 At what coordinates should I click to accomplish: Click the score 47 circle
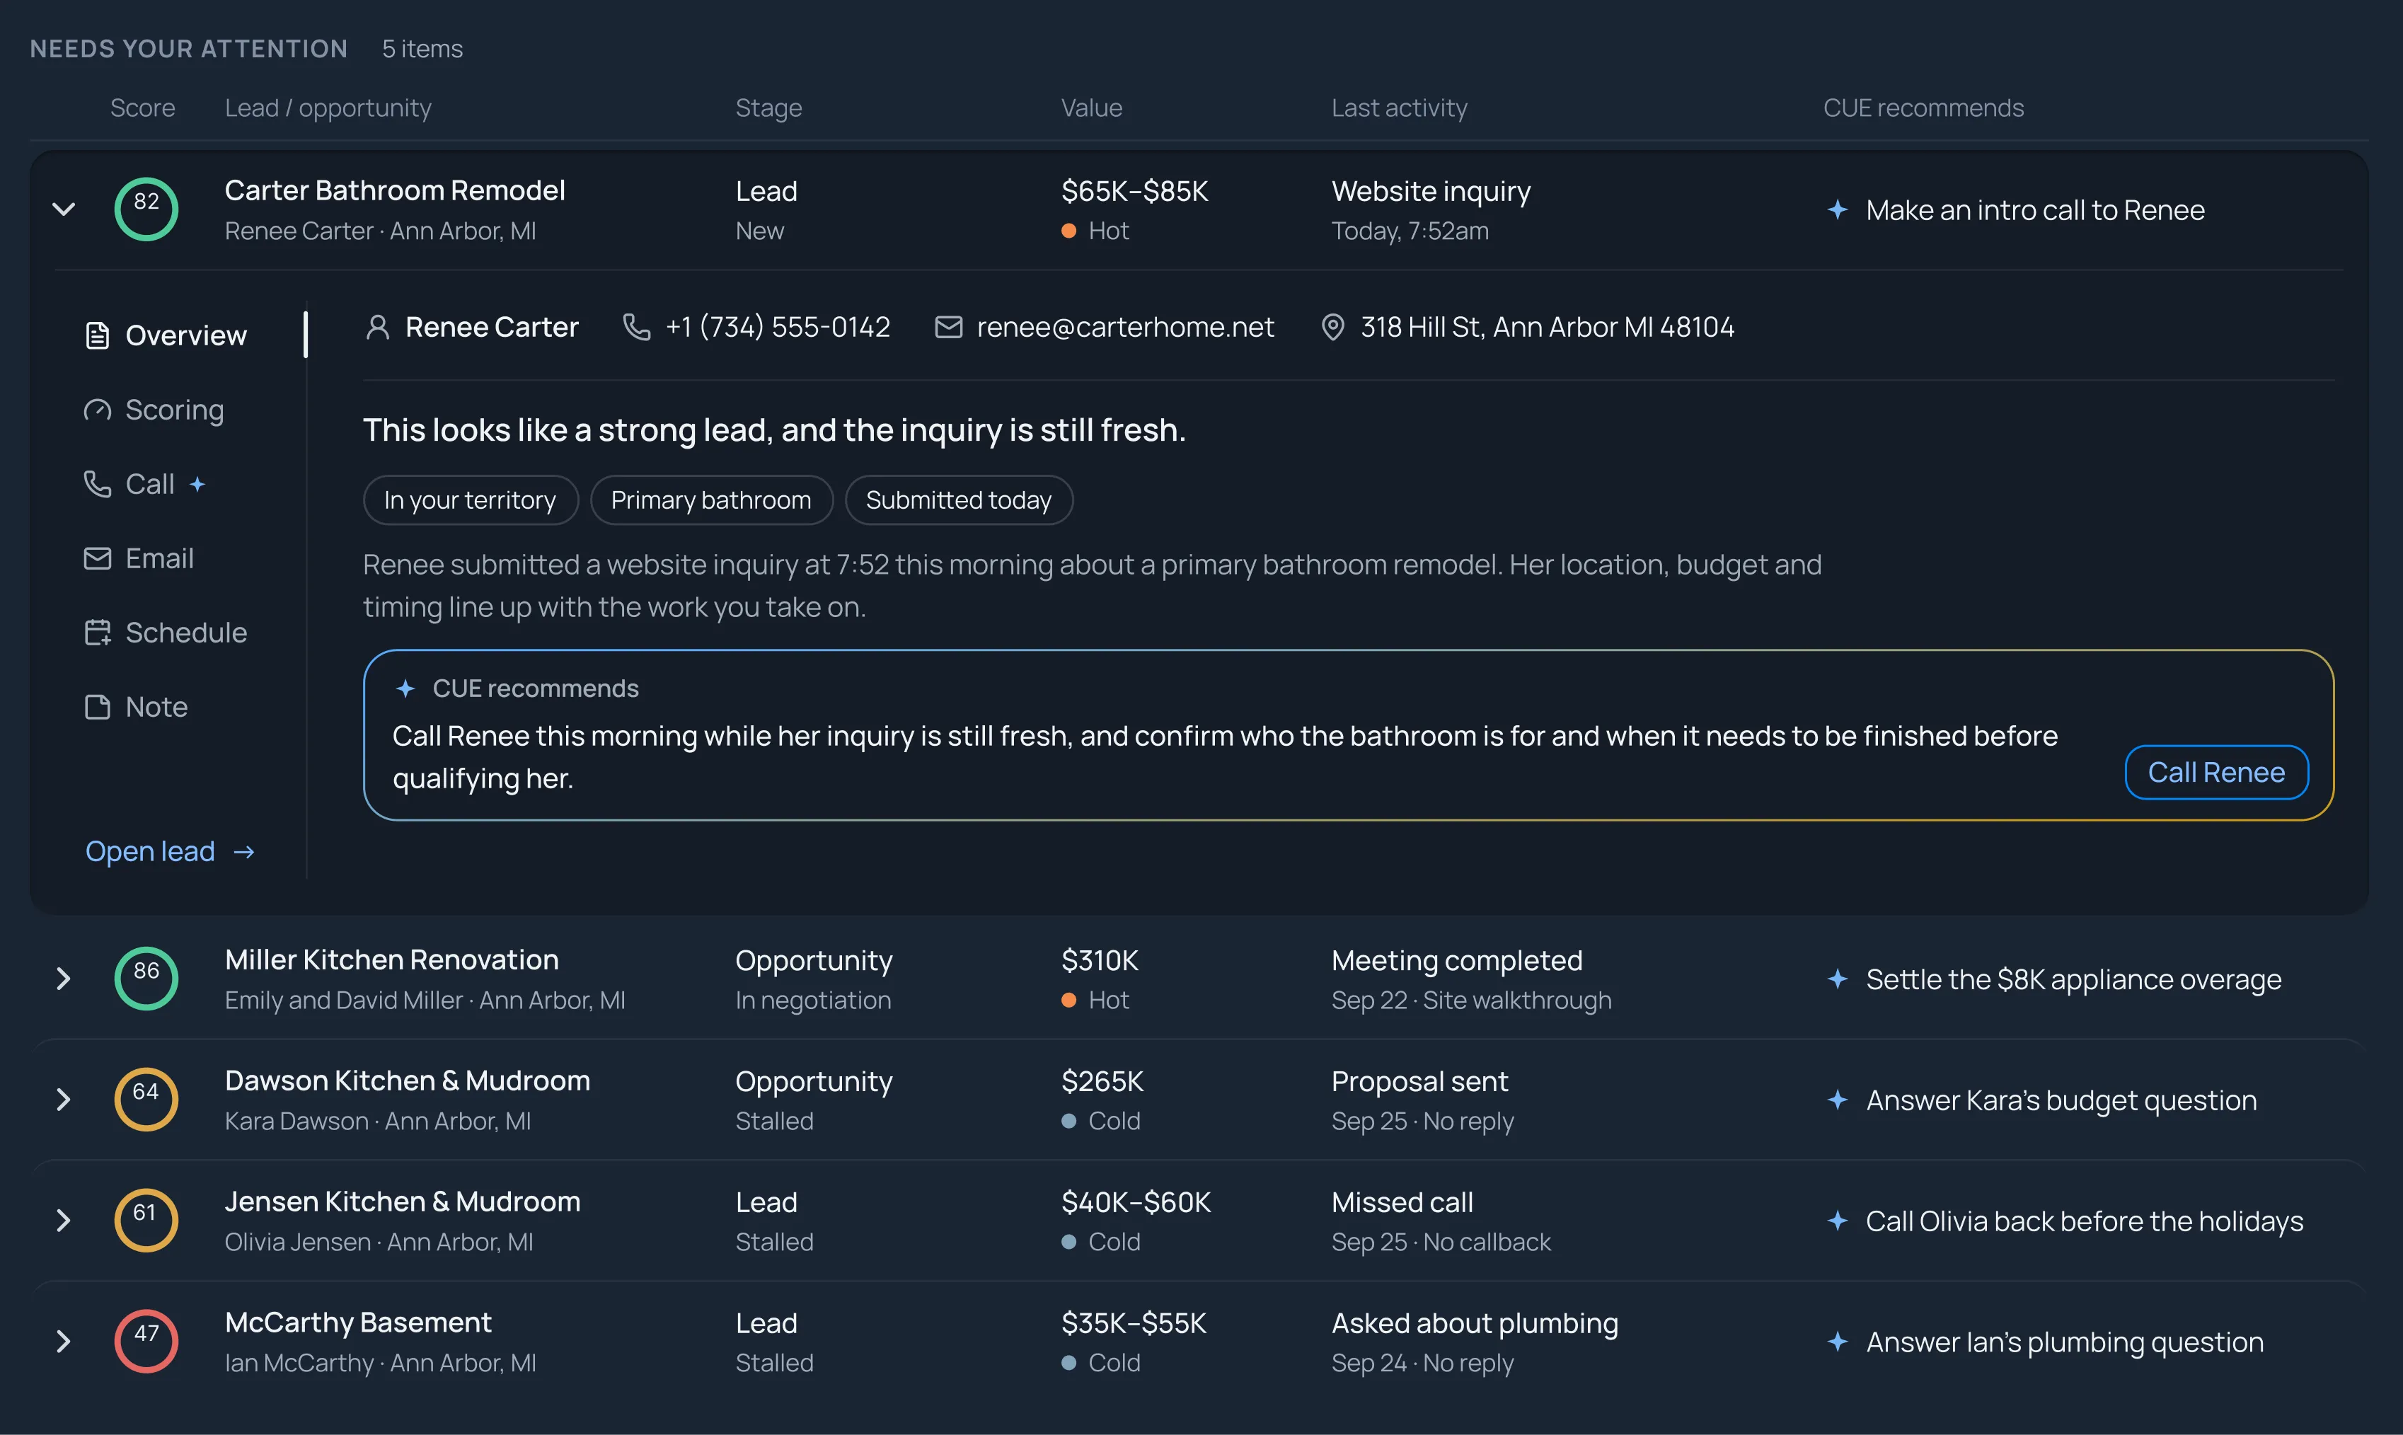click(x=146, y=1341)
